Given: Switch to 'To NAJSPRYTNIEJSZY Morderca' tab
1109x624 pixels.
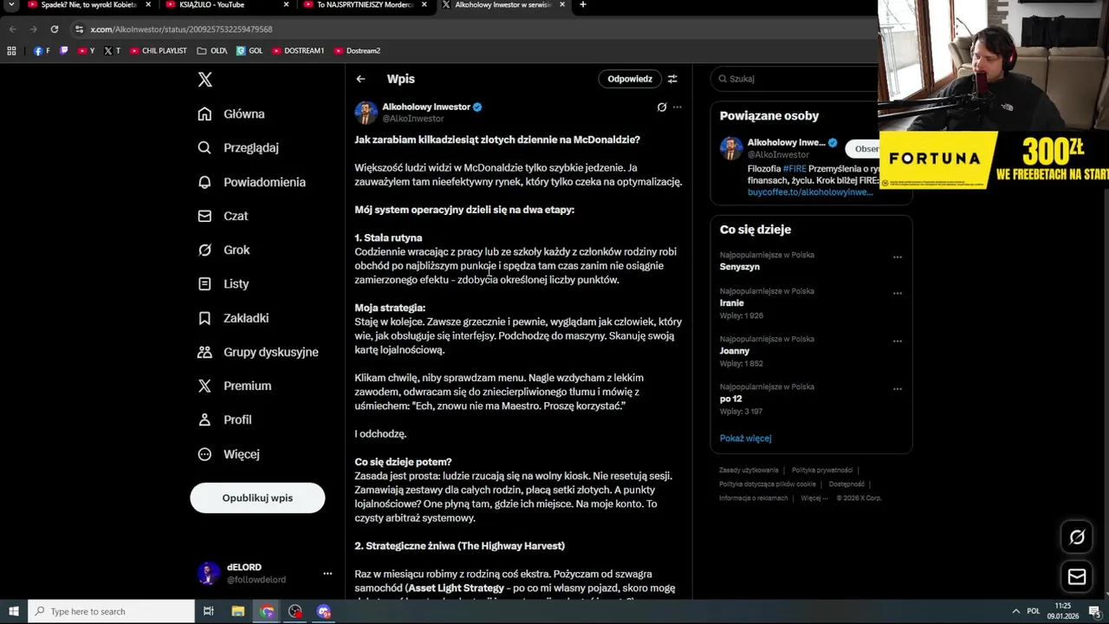Looking at the screenshot, I should pyautogui.click(x=364, y=5).
